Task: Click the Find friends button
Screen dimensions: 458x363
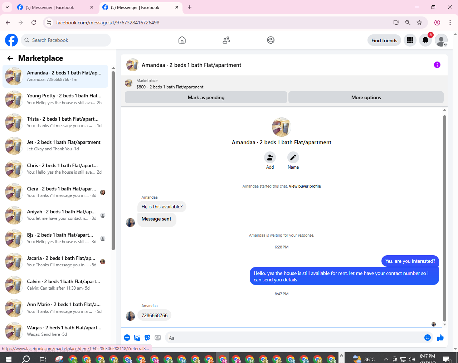Action: click(384, 40)
